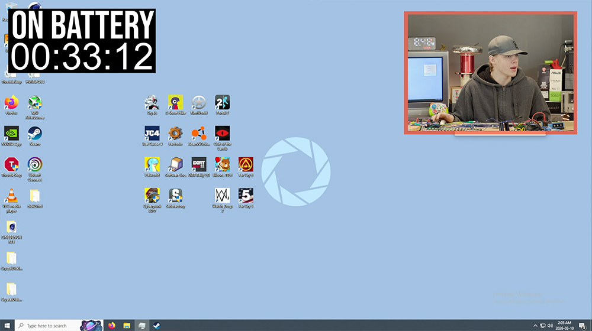Select the Cyberpunk 2077 desktop shortcut
The width and height of the screenshot is (592, 331).
(152, 195)
